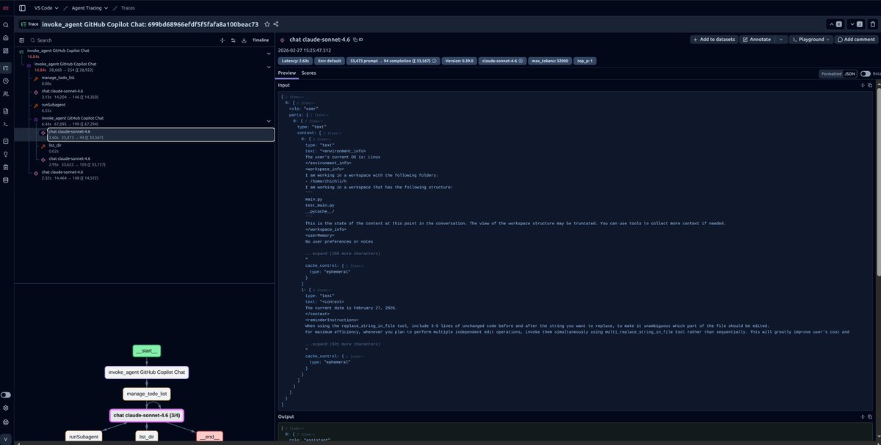
Task: Collapse the 28,668 token invoke_agent node
Action: [269, 67]
